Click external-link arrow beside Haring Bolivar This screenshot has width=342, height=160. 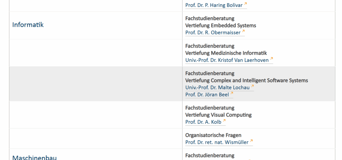pyautogui.click(x=245, y=4)
